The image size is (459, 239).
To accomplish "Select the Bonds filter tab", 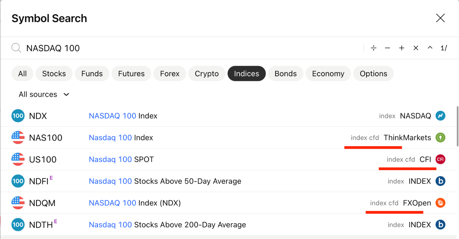I will click(x=286, y=74).
